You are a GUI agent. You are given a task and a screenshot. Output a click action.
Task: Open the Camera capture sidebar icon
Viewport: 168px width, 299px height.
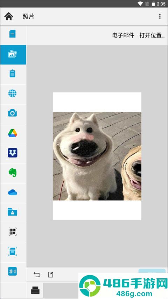click(13, 113)
